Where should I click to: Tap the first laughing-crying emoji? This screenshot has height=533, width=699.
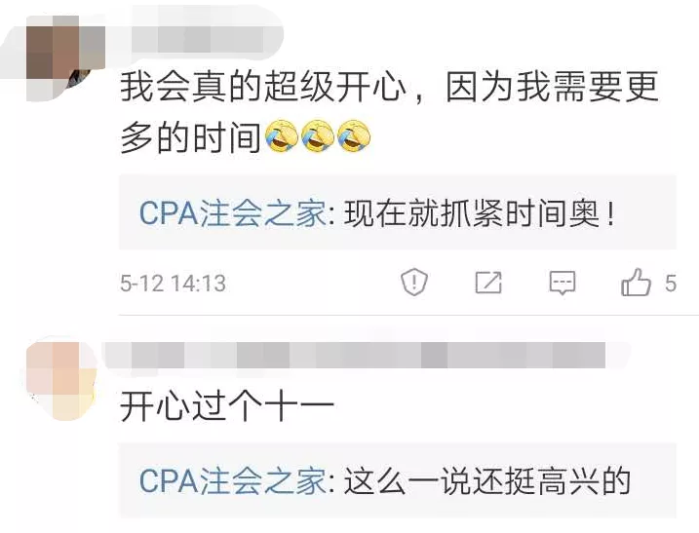point(282,135)
